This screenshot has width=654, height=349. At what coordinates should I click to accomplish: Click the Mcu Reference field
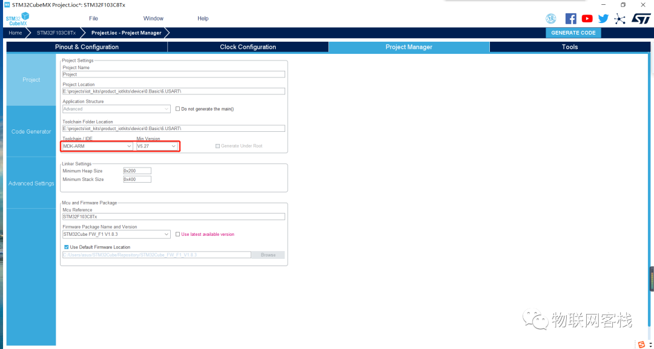click(x=174, y=217)
